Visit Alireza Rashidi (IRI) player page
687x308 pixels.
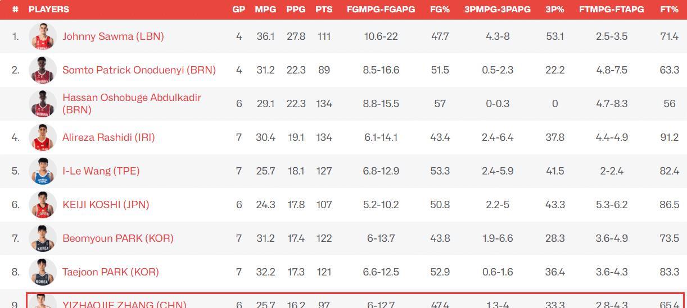(x=109, y=137)
